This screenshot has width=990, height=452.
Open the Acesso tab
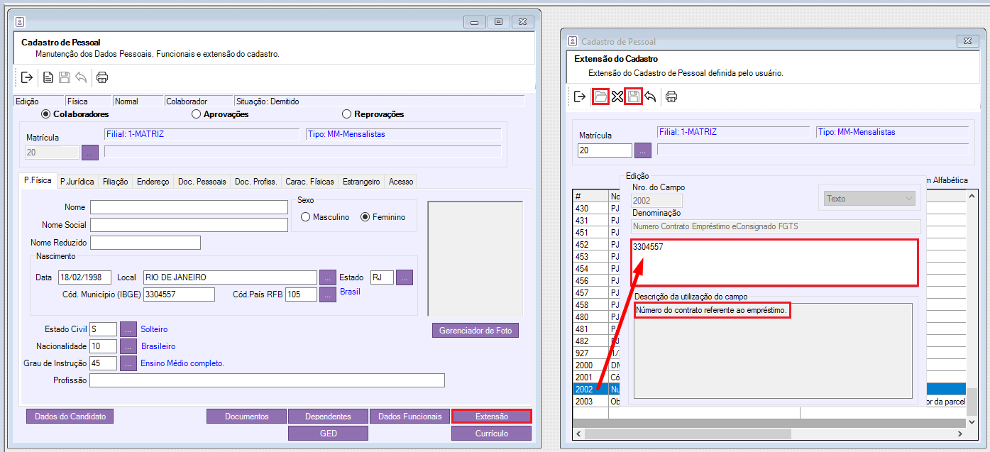click(x=401, y=182)
